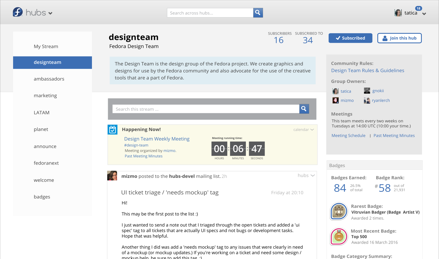The image size is (439, 259).
Task: Click the Join this hub button
Action: pyautogui.click(x=399, y=38)
